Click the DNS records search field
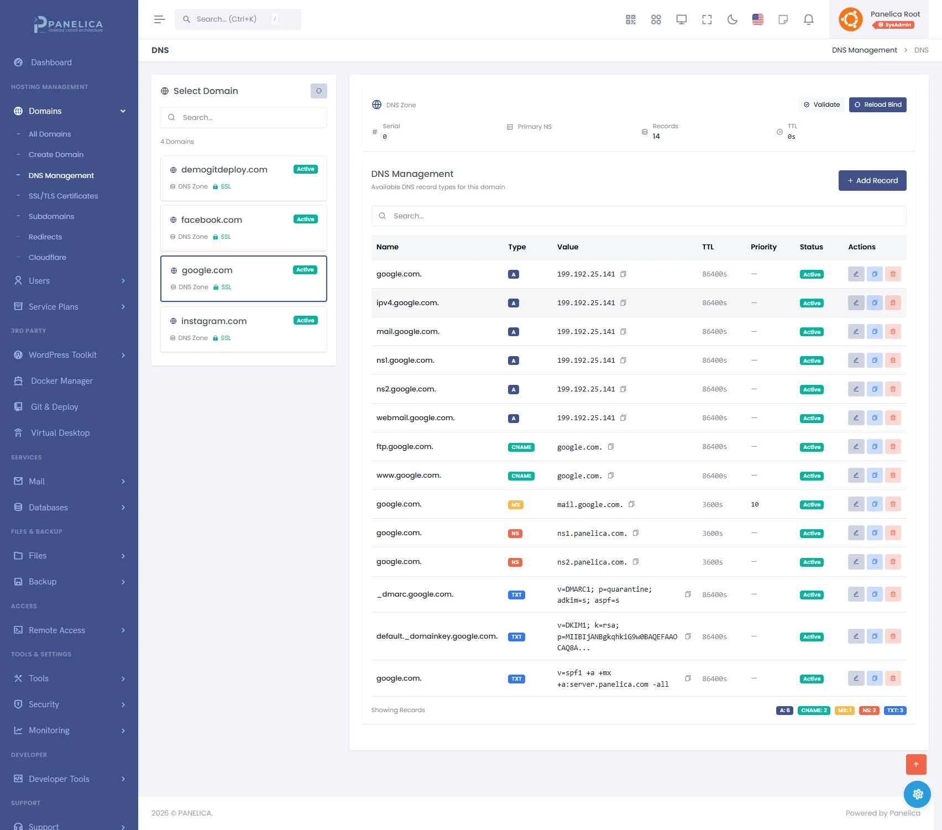Image resolution: width=942 pixels, height=830 pixels. point(639,216)
